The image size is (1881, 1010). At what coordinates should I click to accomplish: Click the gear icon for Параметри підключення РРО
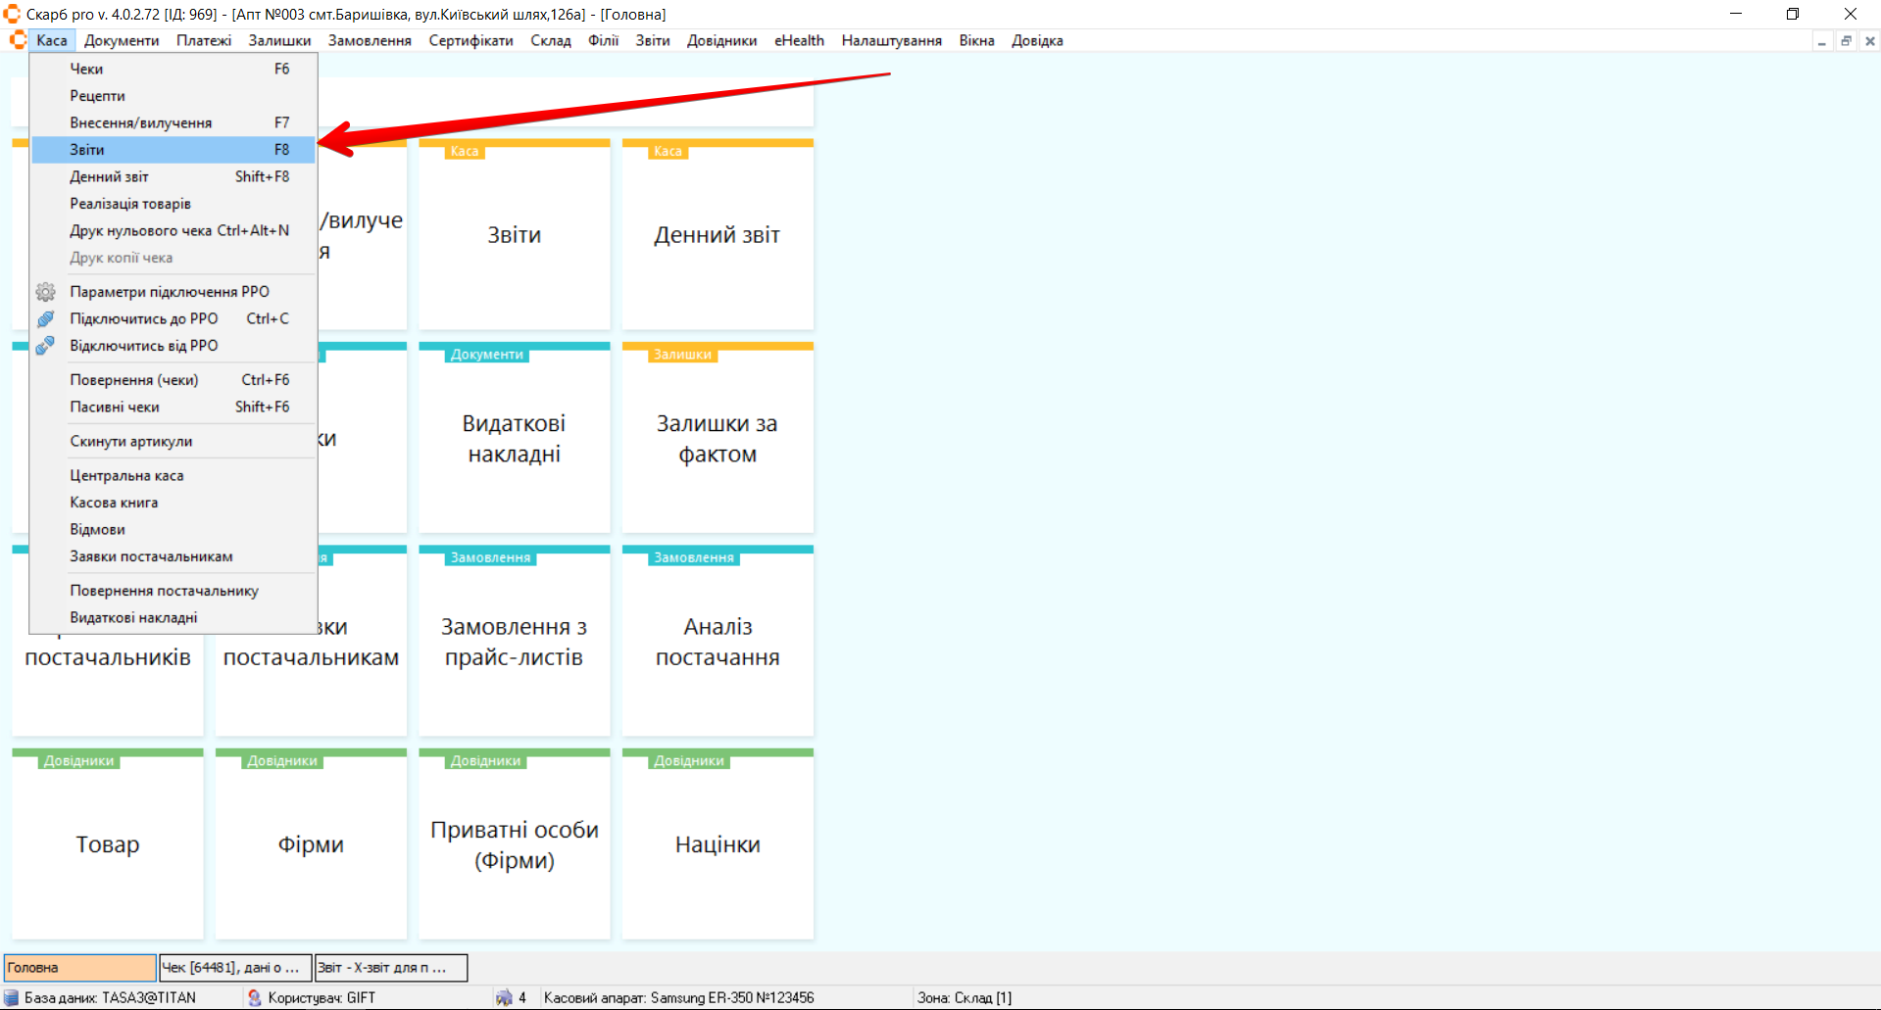coord(45,292)
